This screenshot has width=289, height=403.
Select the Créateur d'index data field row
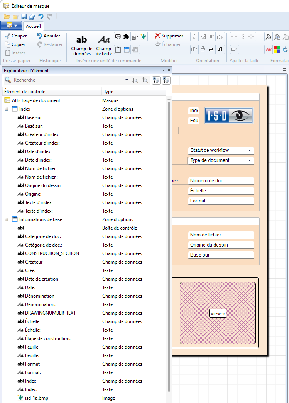pos(84,134)
